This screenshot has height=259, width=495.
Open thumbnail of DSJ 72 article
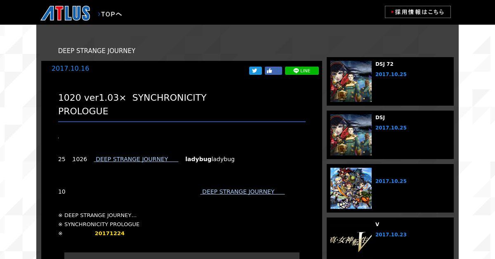tap(351, 81)
